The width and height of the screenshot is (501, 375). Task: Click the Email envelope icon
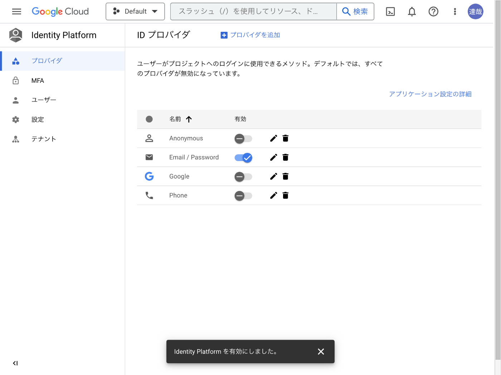[x=149, y=157]
